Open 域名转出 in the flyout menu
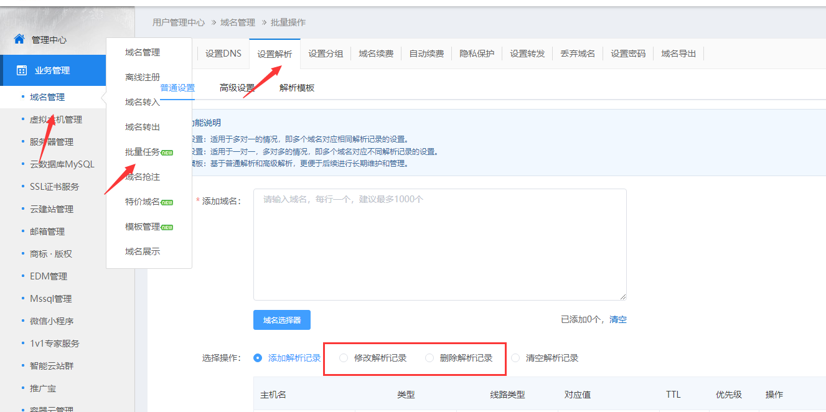Viewport: 826px width, 412px height. (x=143, y=127)
